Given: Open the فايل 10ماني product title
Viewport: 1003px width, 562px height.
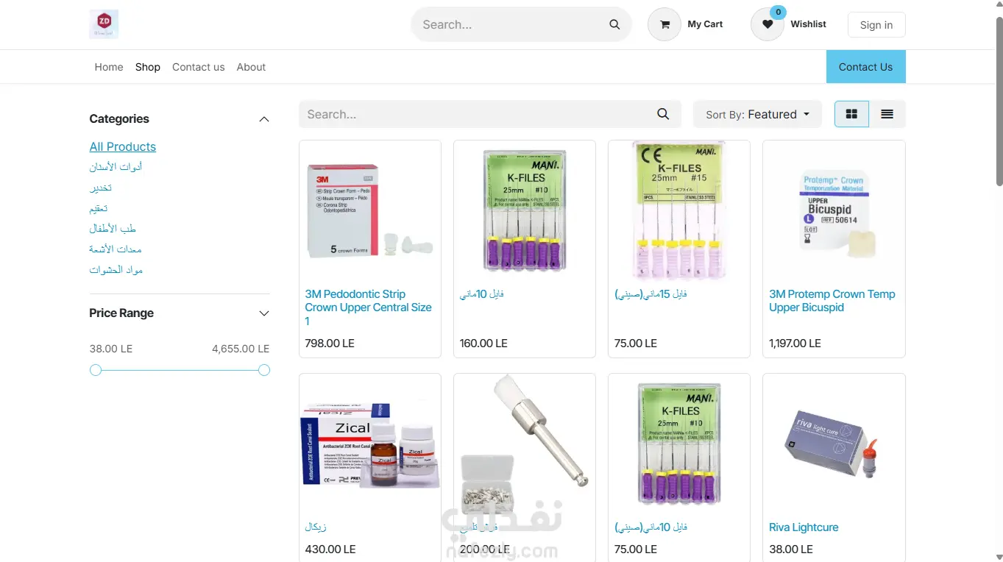Looking at the screenshot, I should [x=482, y=294].
